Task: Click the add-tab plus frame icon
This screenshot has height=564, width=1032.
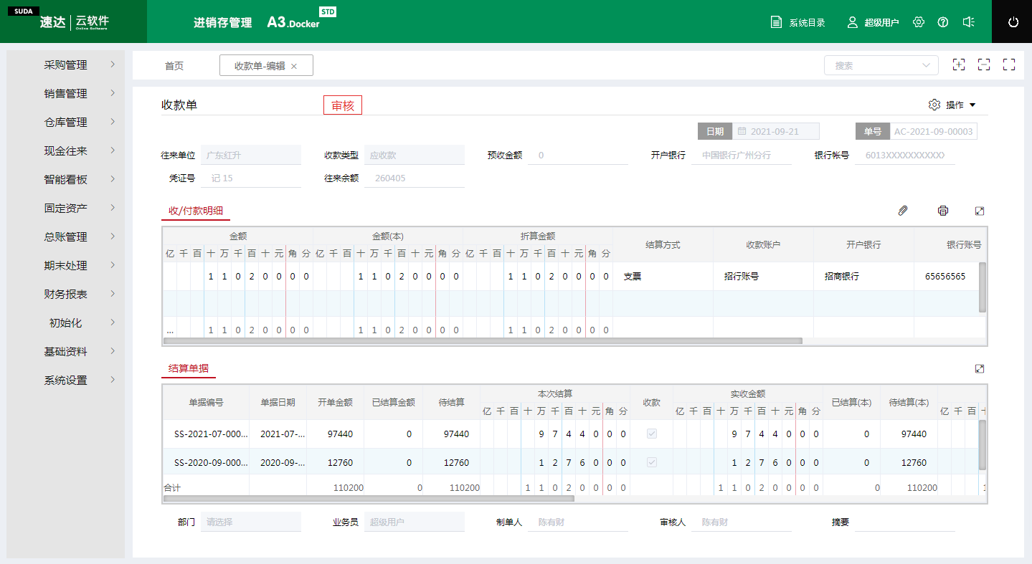Action: (x=959, y=64)
